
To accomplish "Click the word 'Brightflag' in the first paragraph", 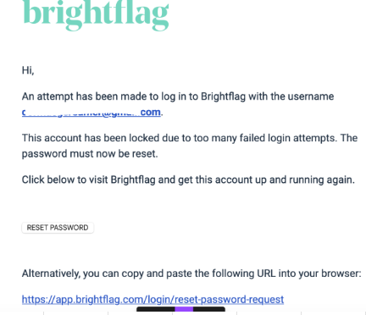I will (x=223, y=97).
